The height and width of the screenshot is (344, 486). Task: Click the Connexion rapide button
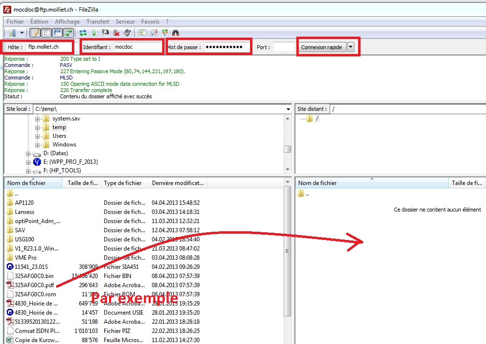(322, 47)
